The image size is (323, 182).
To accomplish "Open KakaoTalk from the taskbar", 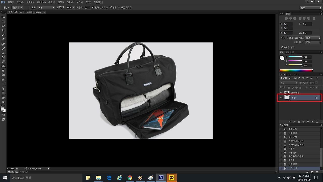I will click(x=172, y=178).
